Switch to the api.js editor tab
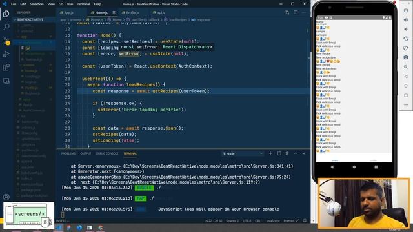 [161, 12]
